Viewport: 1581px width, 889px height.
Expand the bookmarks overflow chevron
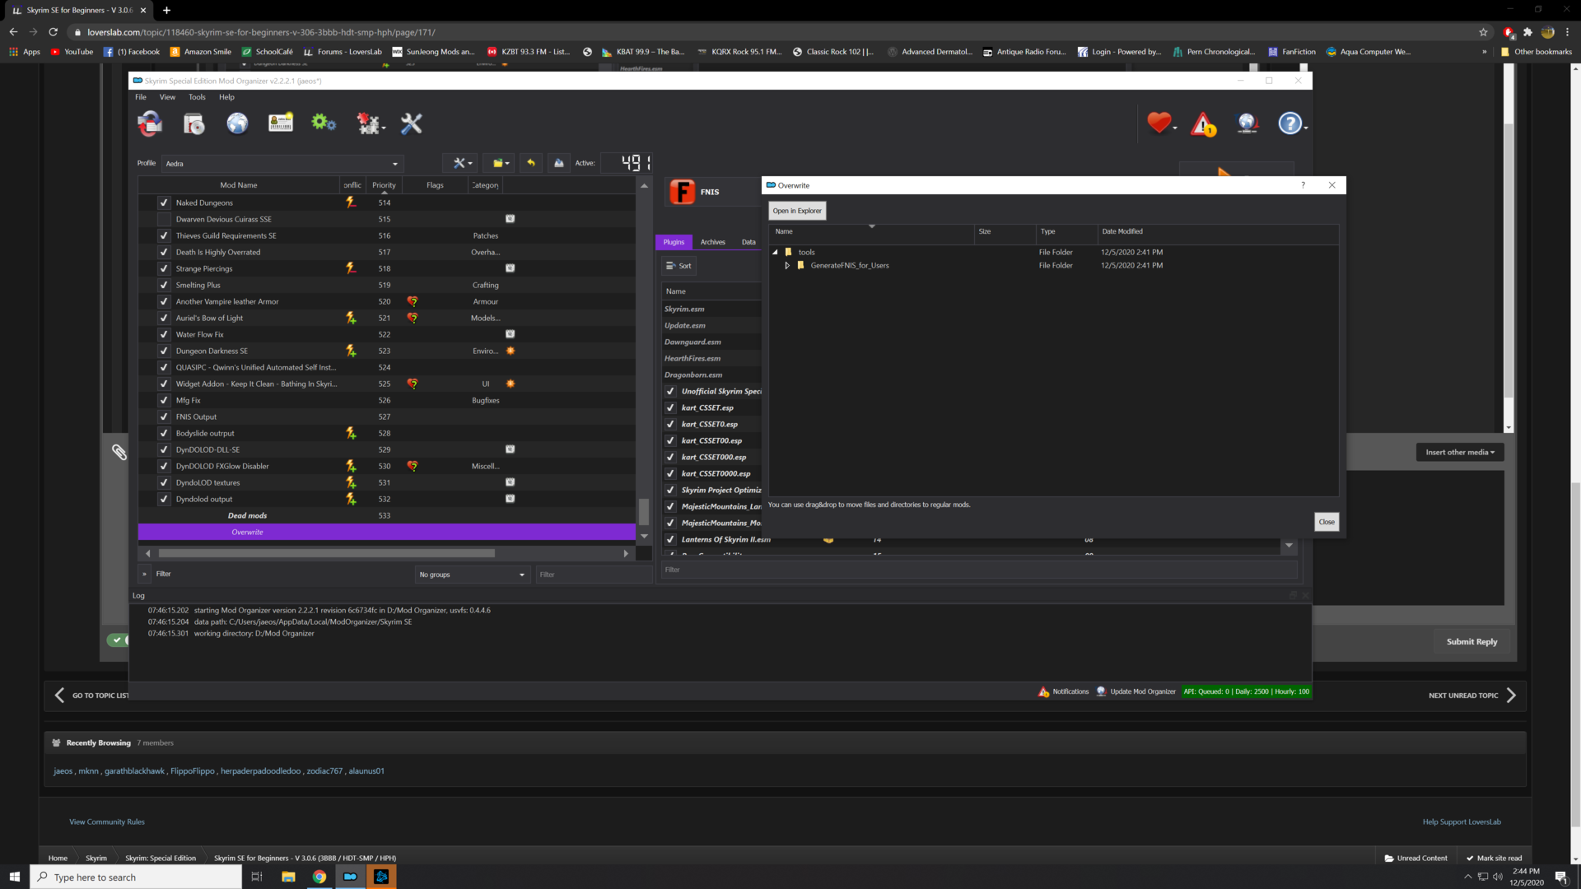(1484, 52)
